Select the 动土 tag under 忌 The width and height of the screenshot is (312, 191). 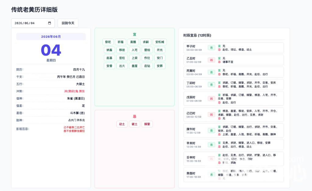(x=122, y=124)
